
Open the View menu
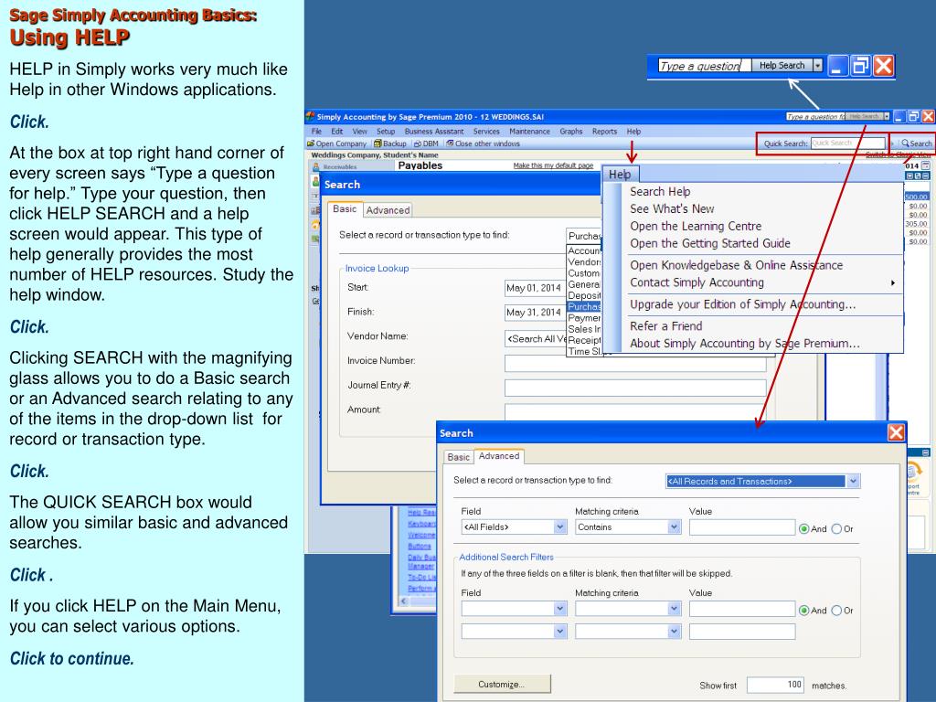tap(360, 132)
